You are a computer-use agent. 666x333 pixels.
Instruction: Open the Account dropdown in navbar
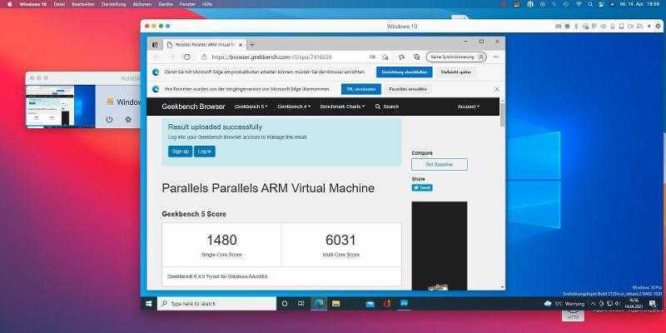pyautogui.click(x=468, y=107)
